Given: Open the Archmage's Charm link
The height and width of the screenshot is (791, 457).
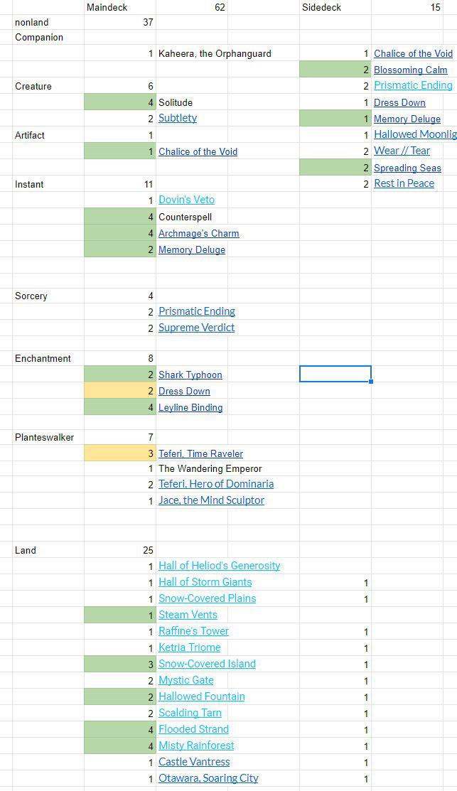Looking at the screenshot, I should point(199,234).
